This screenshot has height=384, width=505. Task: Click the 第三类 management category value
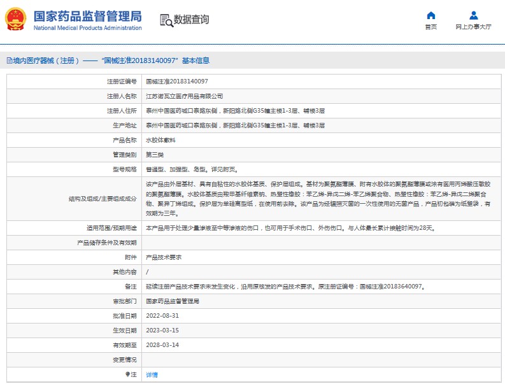pos(155,155)
